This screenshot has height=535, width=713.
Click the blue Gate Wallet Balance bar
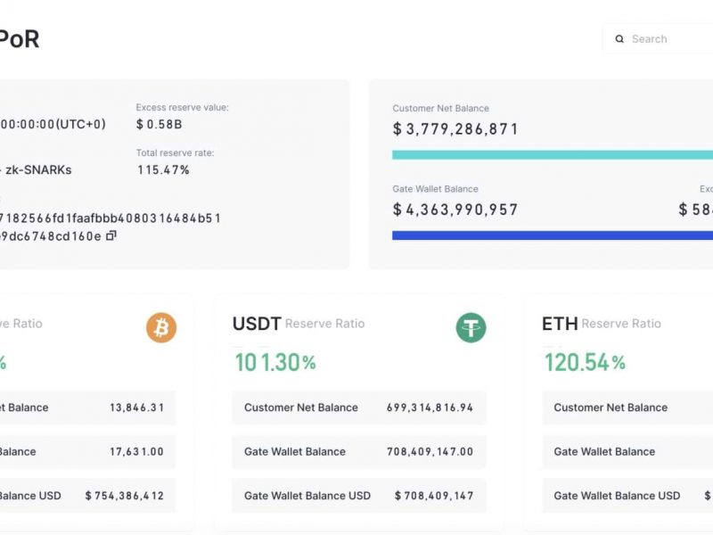pos(553,235)
